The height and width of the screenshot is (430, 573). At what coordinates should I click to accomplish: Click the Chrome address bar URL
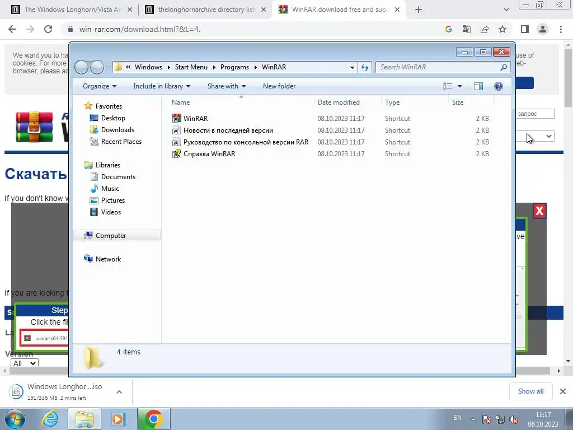pos(139,29)
